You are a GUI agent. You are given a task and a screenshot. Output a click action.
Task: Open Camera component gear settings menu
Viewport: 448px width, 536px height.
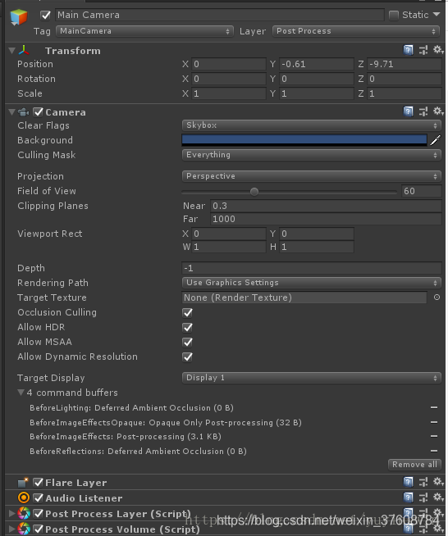438,111
